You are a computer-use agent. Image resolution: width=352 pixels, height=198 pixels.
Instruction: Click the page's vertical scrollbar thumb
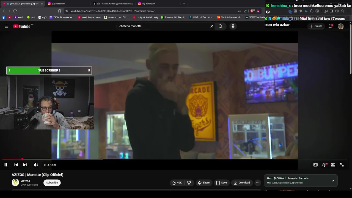[350, 50]
